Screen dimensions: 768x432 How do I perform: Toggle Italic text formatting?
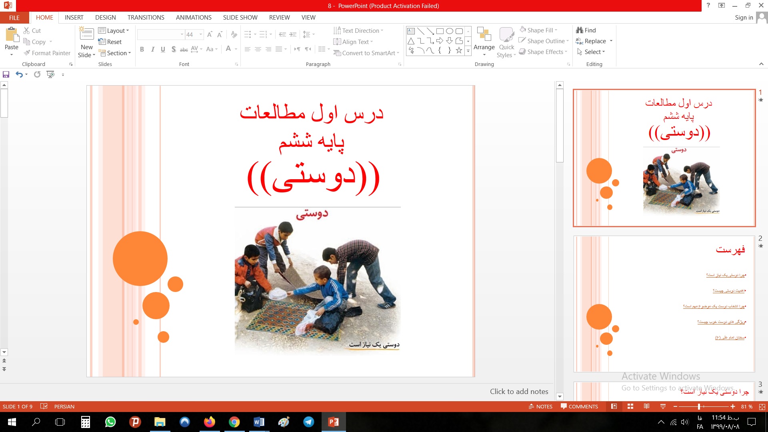[152, 49]
